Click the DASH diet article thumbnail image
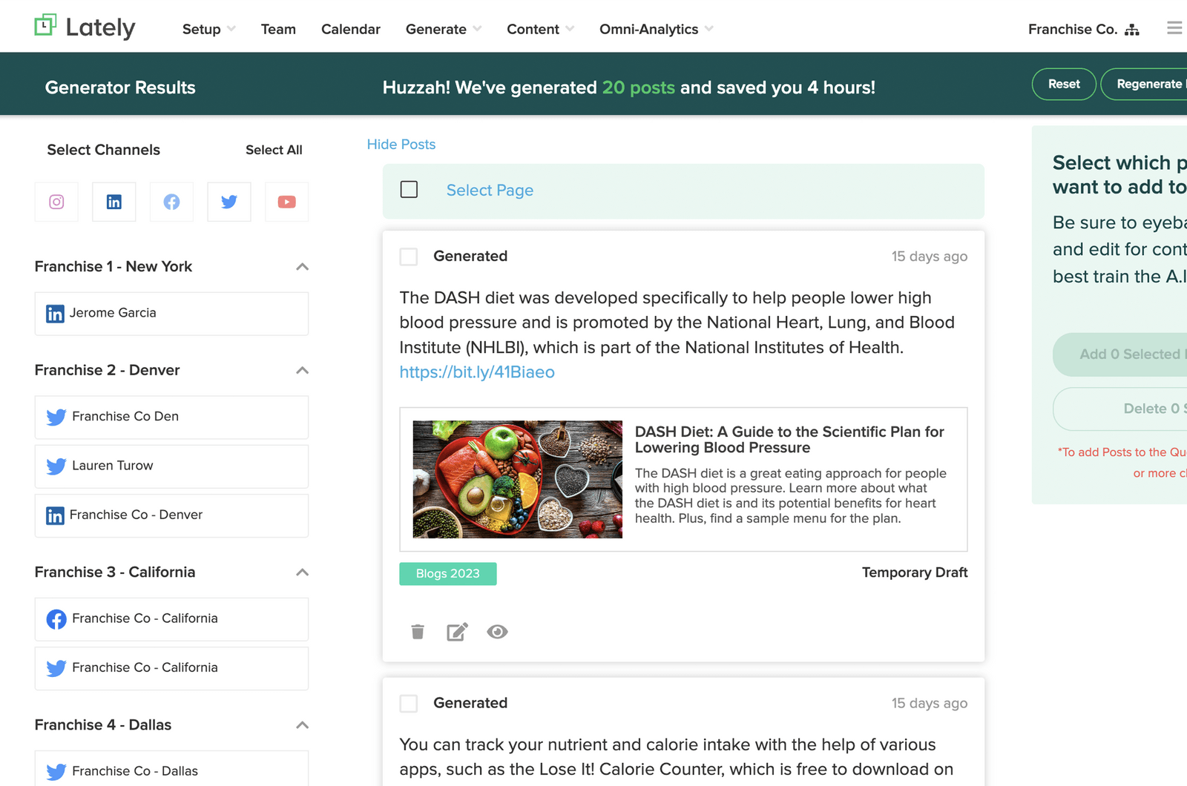This screenshot has height=786, width=1187. (516, 479)
